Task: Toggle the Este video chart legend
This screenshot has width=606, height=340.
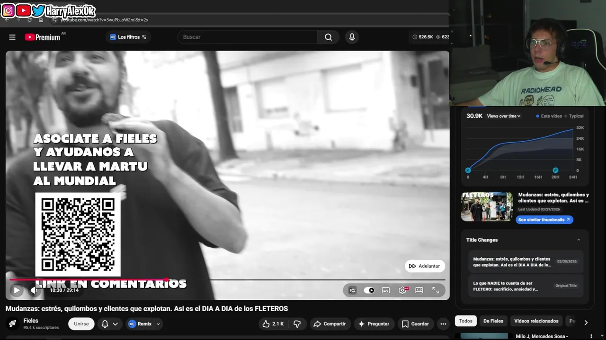Action: (549, 116)
